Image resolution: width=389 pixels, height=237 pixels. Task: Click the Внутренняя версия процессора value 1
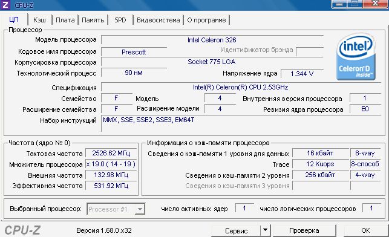pos(365,98)
